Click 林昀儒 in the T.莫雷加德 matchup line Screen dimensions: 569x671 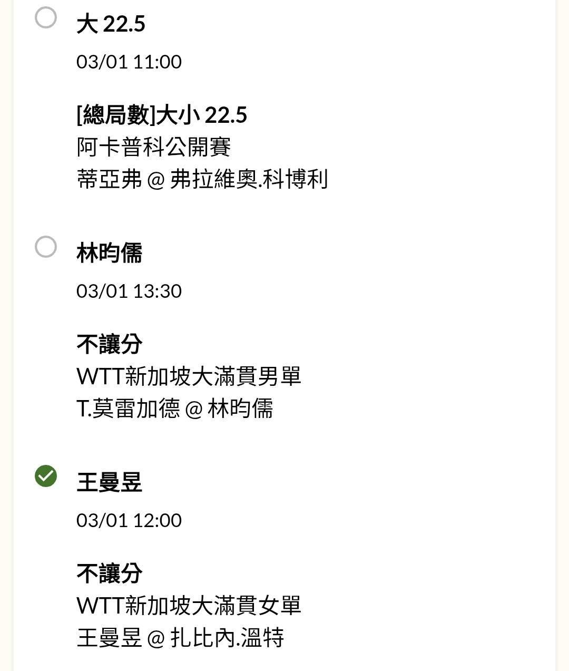click(x=240, y=409)
